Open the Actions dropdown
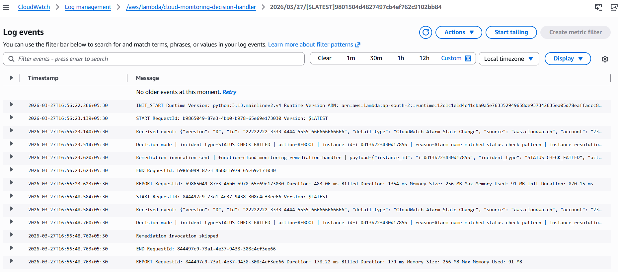This screenshot has width=618, height=272. (459, 32)
